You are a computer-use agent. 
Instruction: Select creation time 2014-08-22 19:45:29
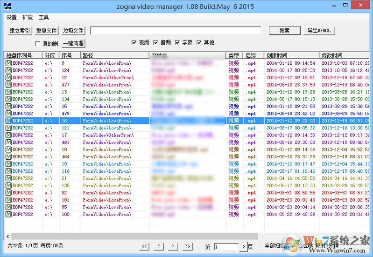click(291, 214)
